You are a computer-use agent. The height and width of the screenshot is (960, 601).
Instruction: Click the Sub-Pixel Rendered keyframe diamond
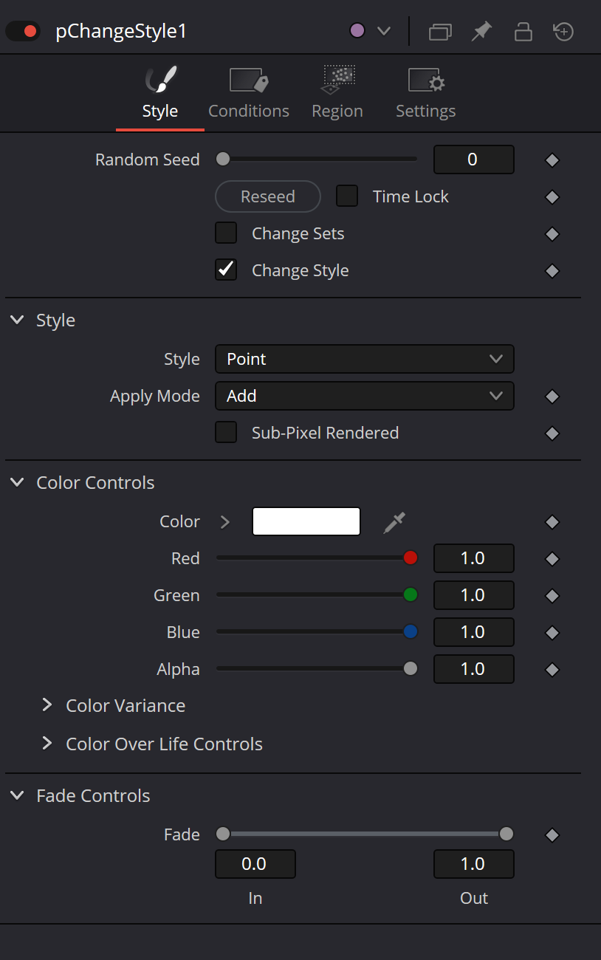(x=552, y=433)
